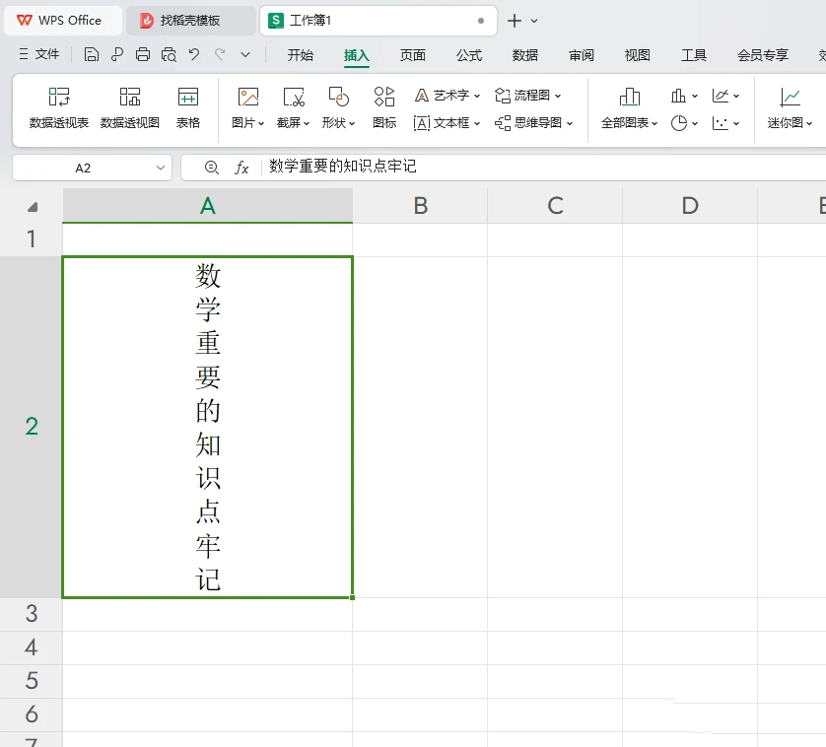
Task: Click the plus new tab button
Action: point(515,21)
